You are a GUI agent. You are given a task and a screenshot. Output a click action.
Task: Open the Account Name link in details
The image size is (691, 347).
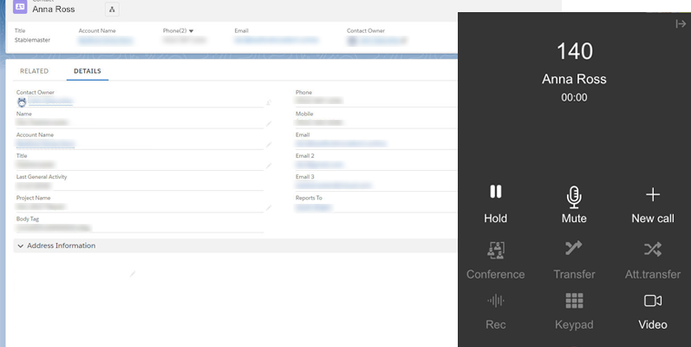(45, 144)
